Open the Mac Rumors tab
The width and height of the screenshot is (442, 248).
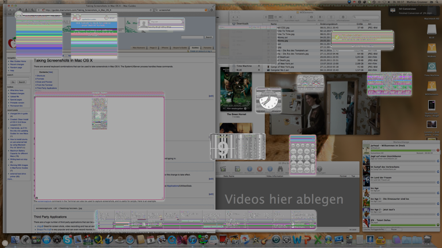[x=139, y=48]
